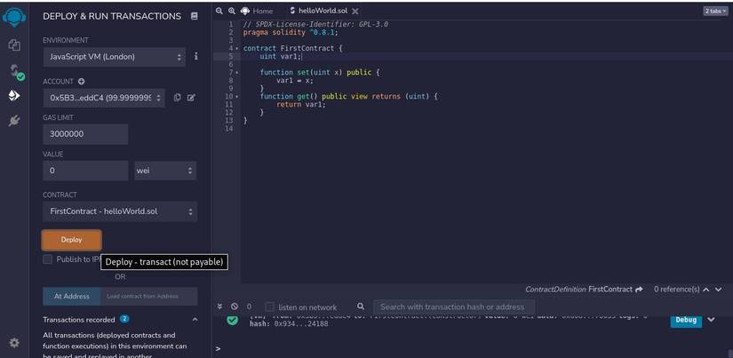Open the File explorers panel icon
733x358 pixels.
point(14,45)
